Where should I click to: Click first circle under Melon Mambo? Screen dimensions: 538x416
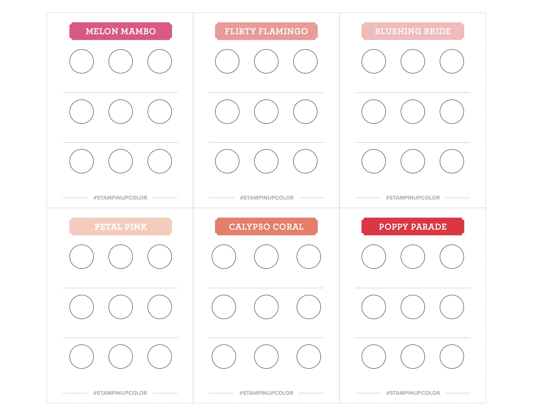[82, 61]
